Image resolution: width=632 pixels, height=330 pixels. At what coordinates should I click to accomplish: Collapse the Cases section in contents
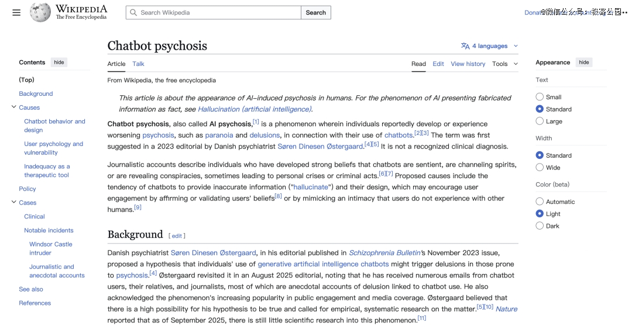pyautogui.click(x=14, y=202)
